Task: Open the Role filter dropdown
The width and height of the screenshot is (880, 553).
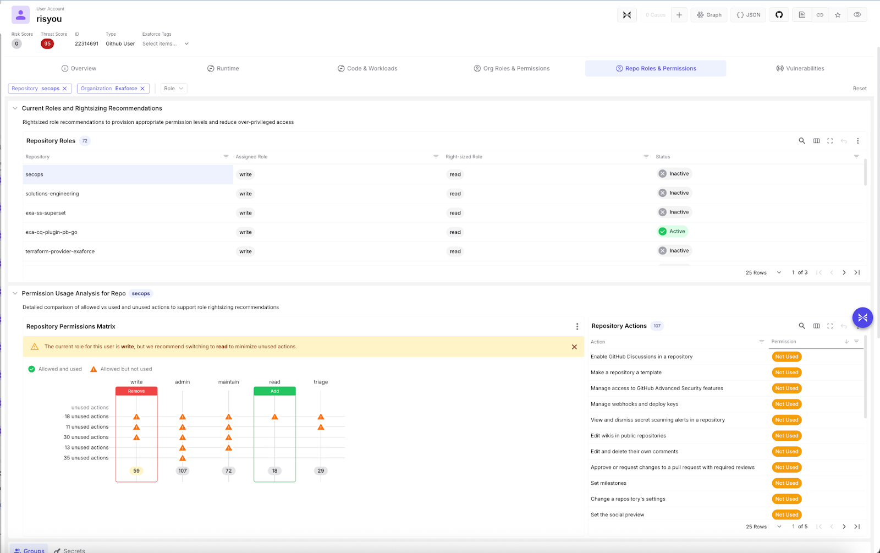Action: coord(173,89)
